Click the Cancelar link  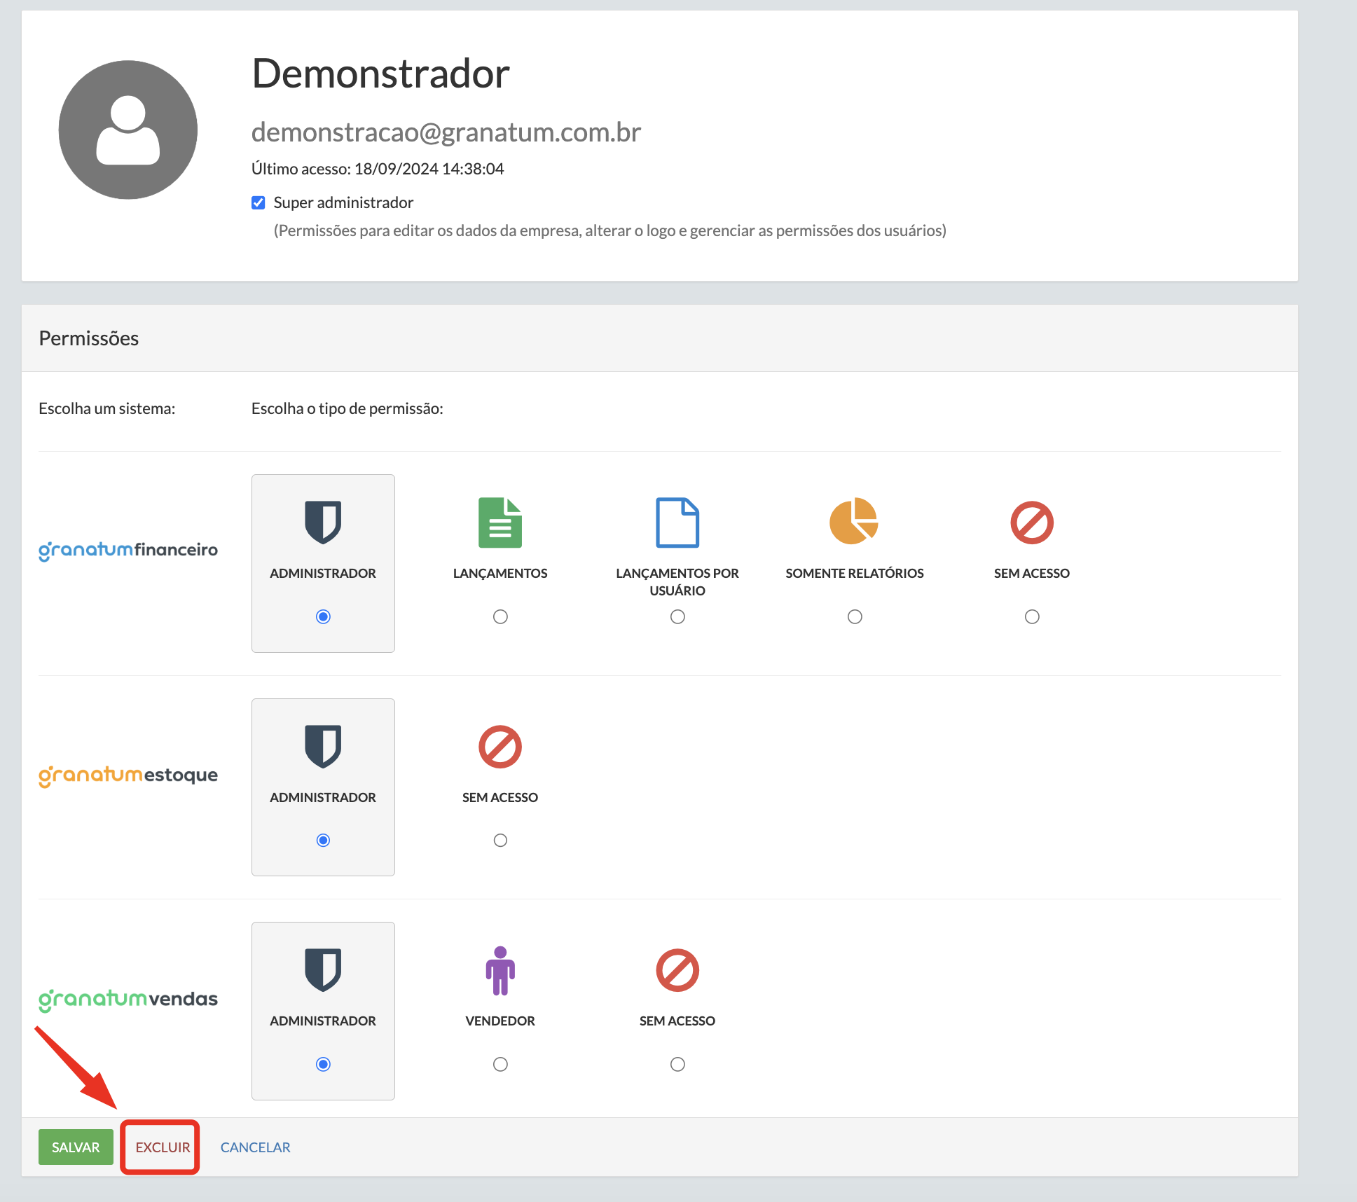click(255, 1147)
